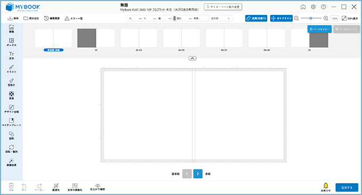Select the page 10 thumbnail
This screenshot has height=195, width=362.
(309, 38)
